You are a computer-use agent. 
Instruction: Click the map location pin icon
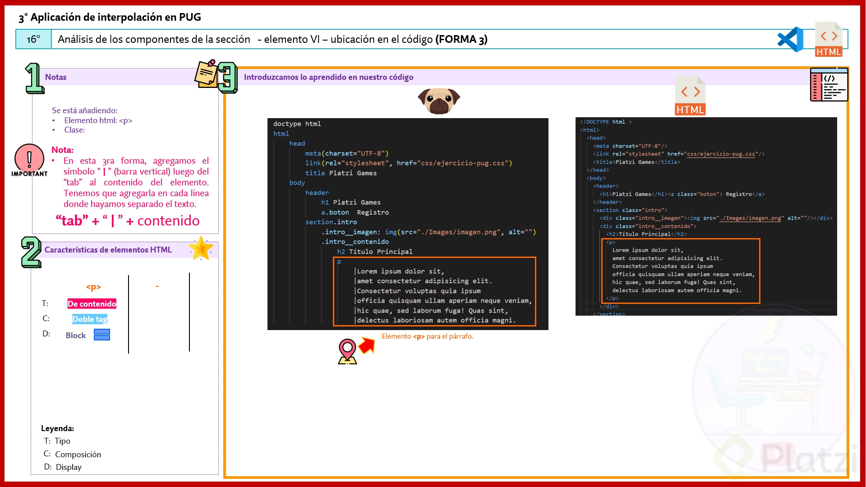click(x=347, y=351)
